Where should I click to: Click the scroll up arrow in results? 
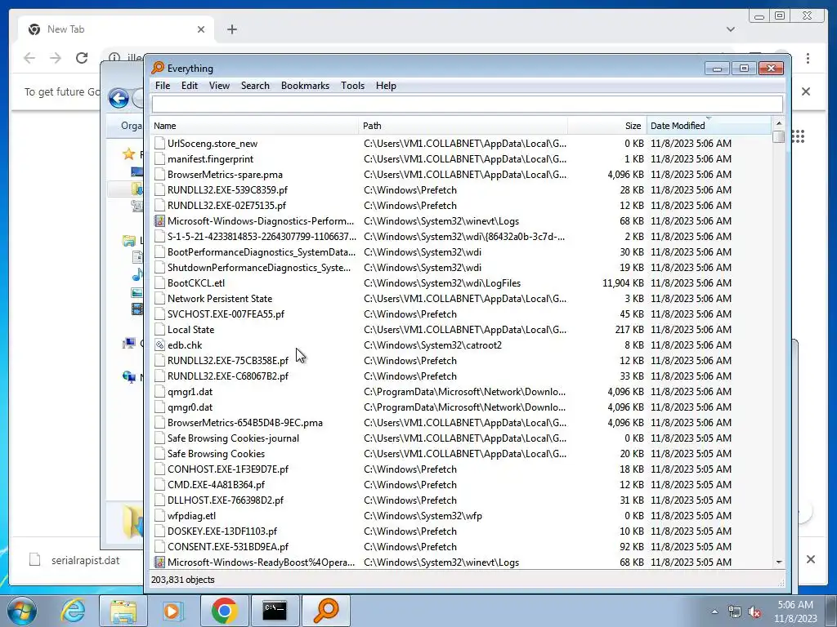tap(778, 123)
